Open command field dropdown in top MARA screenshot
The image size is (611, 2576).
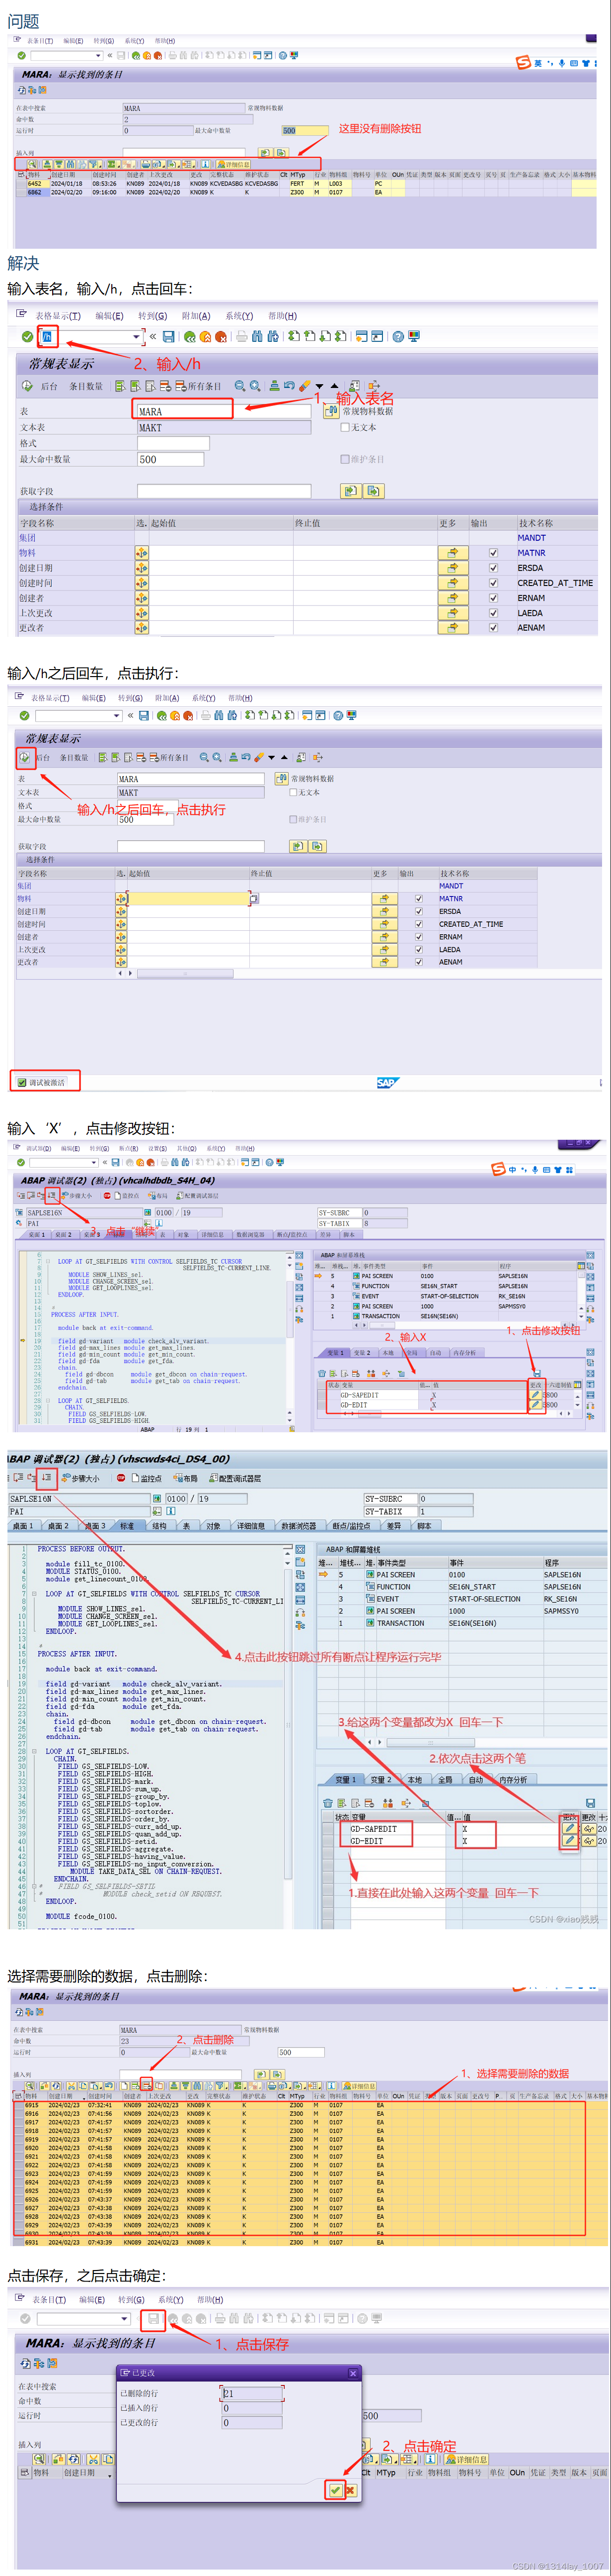98,55
